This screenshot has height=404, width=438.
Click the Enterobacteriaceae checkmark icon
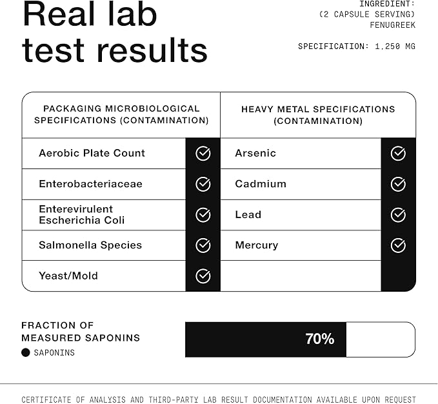coord(203,184)
